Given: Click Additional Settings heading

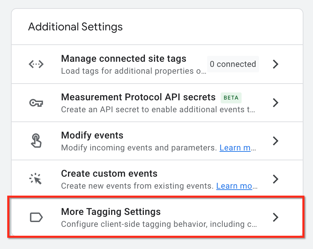Looking at the screenshot, I should click(75, 27).
